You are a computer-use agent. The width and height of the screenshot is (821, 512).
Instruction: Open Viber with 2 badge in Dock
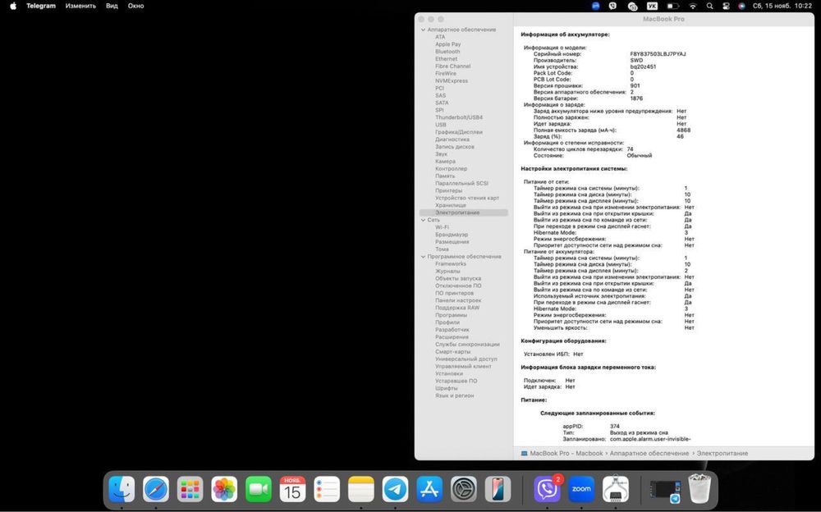click(x=547, y=490)
